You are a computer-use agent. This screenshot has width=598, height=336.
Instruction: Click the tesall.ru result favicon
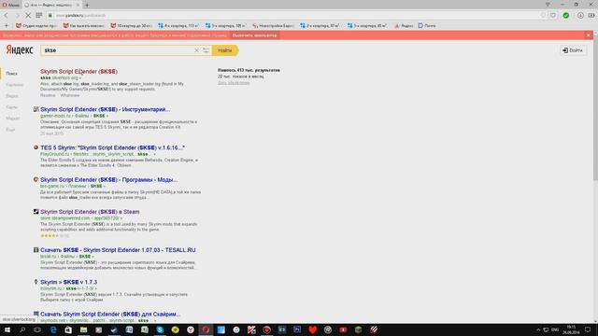point(36,250)
